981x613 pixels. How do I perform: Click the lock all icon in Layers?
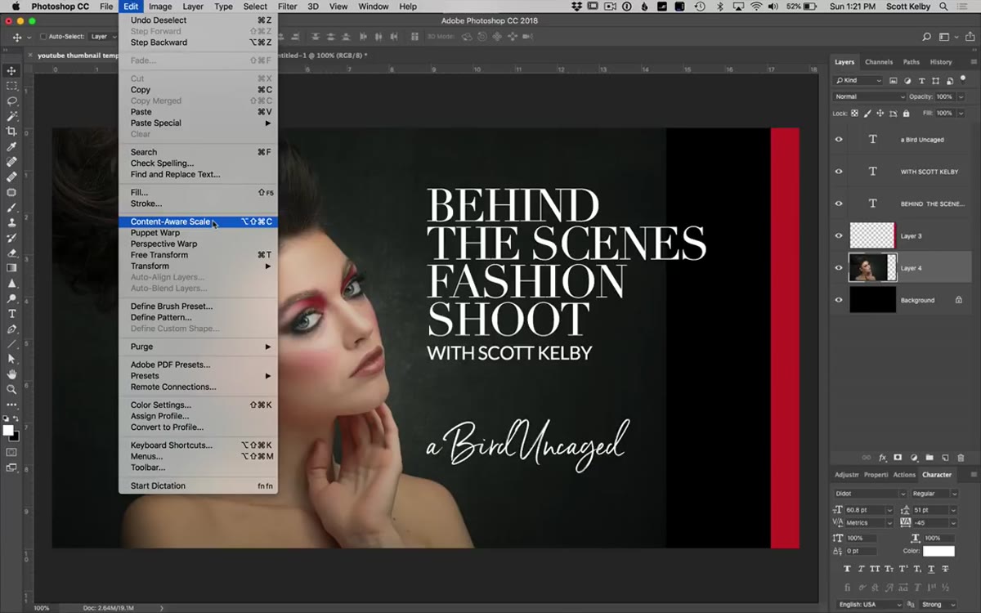coord(907,114)
